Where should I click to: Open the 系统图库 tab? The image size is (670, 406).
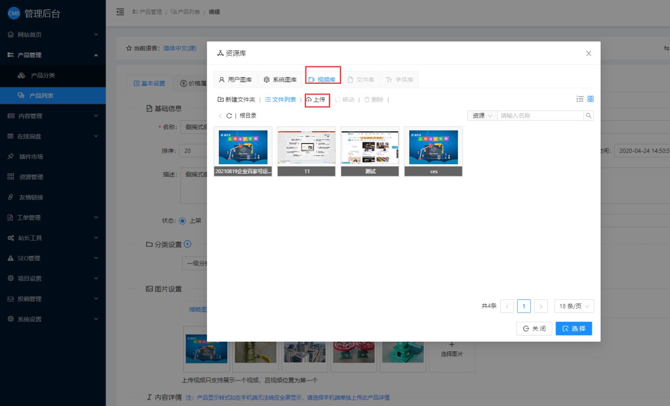(280, 80)
